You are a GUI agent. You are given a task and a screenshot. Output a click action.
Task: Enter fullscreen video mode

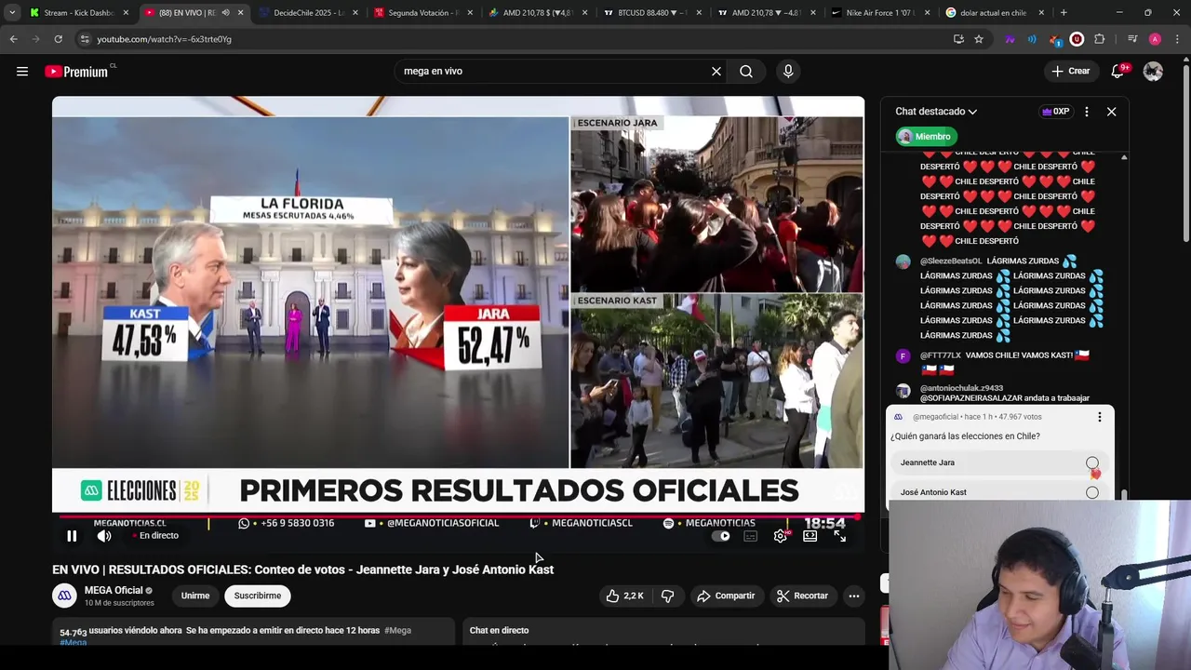click(840, 536)
